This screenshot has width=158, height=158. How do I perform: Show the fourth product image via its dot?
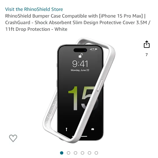[x=82, y=153]
